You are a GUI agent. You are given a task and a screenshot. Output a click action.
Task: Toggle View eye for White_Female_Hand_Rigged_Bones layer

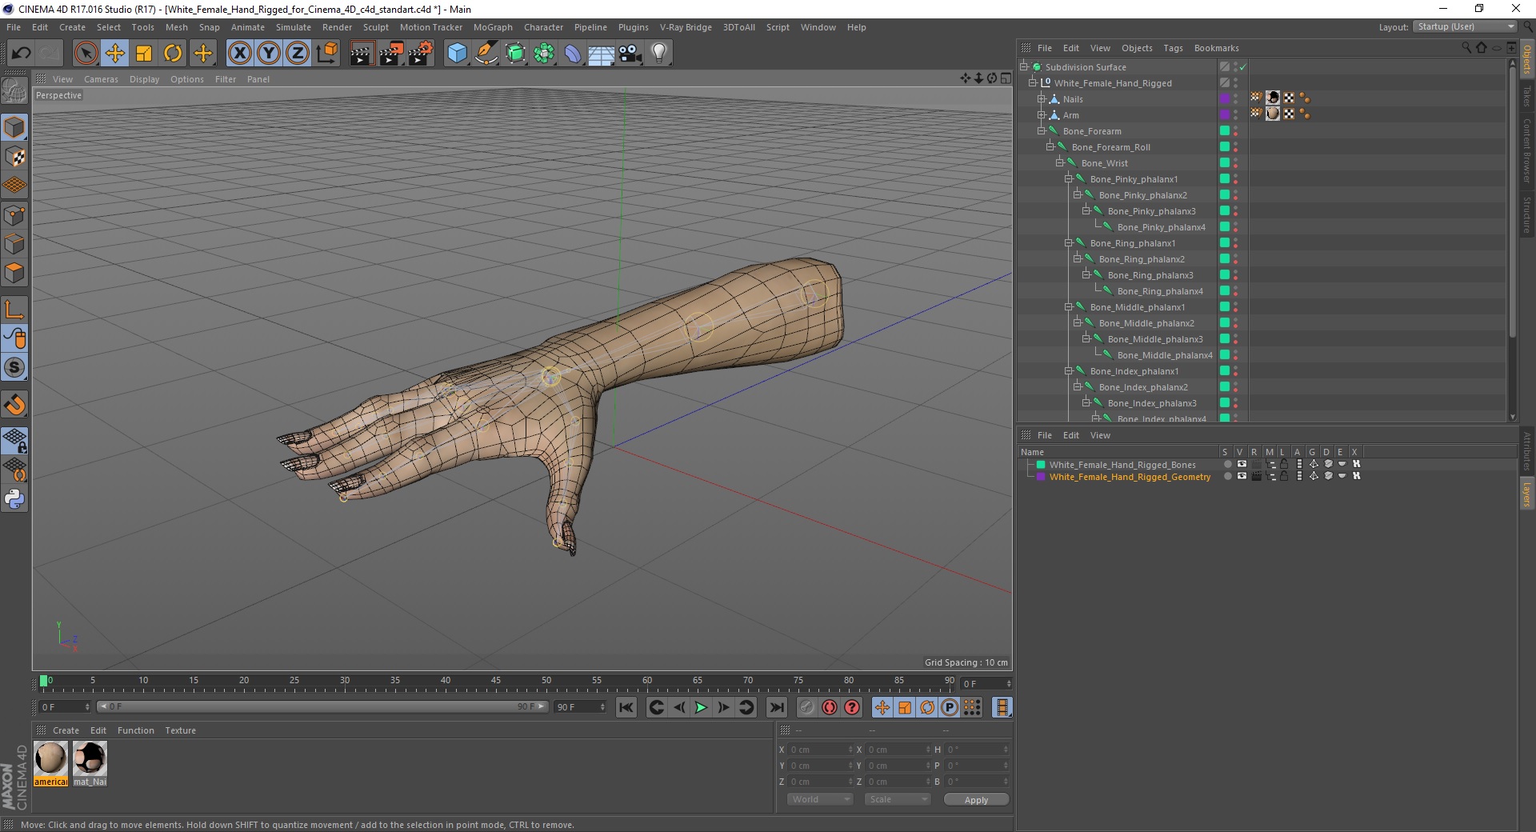point(1242,464)
